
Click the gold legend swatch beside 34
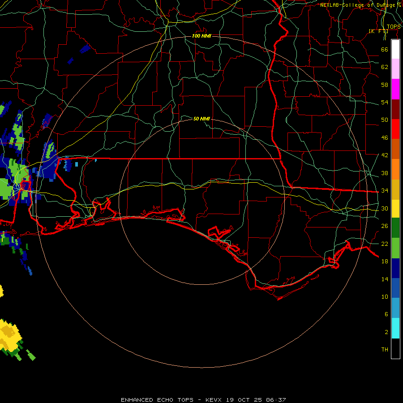[x=395, y=189]
